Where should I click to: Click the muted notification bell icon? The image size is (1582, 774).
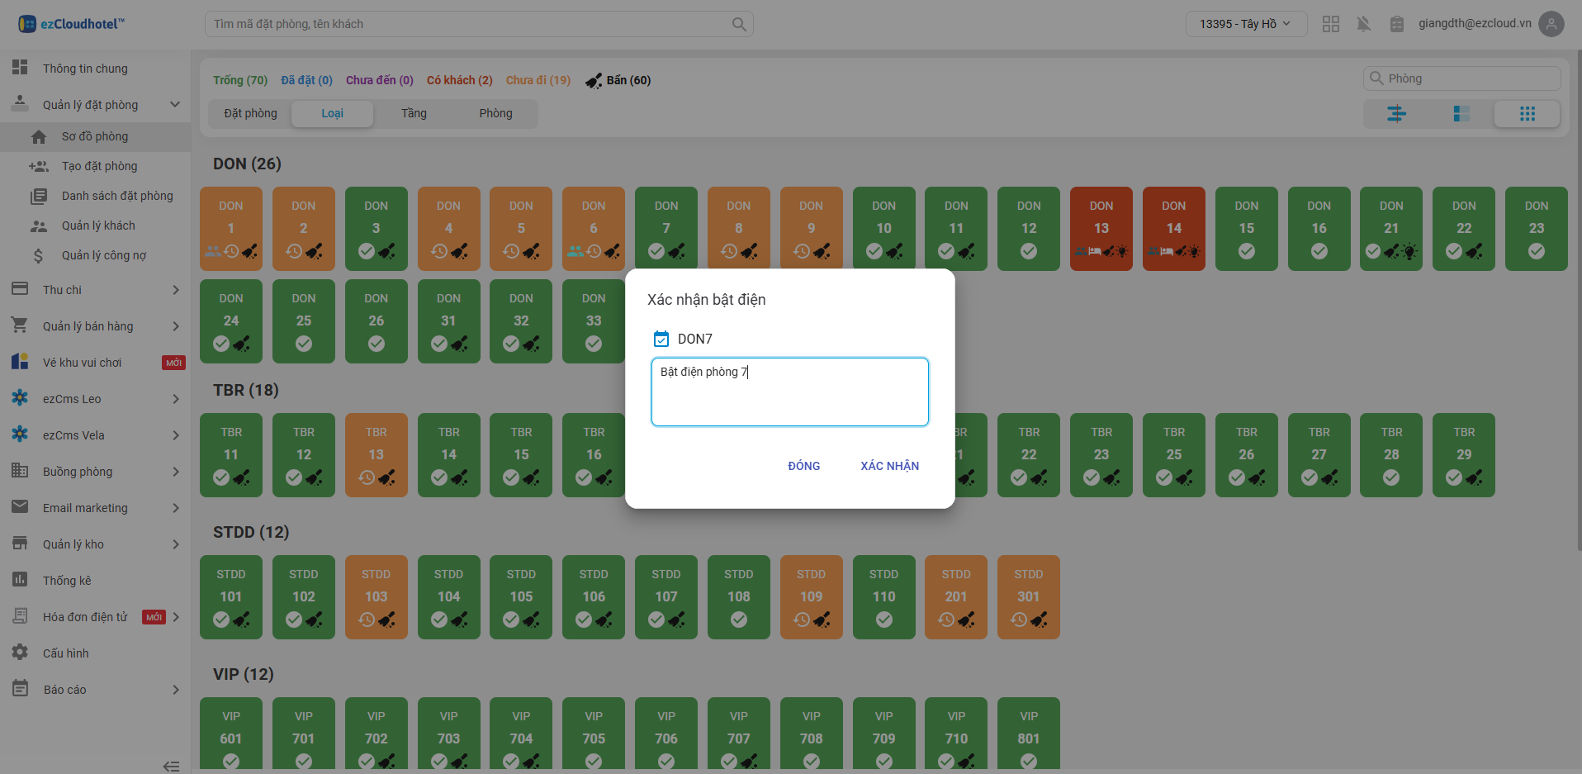click(1363, 24)
